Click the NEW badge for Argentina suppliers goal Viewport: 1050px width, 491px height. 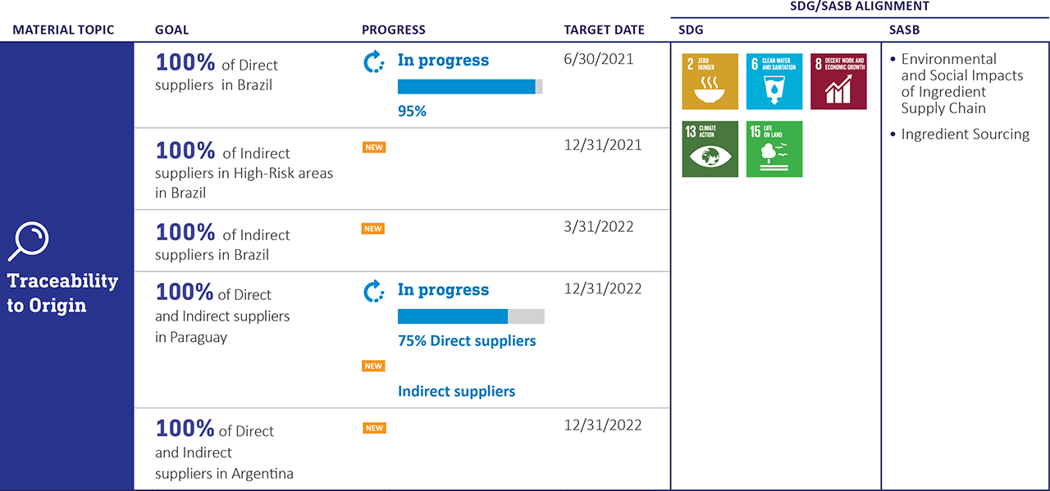tap(374, 428)
